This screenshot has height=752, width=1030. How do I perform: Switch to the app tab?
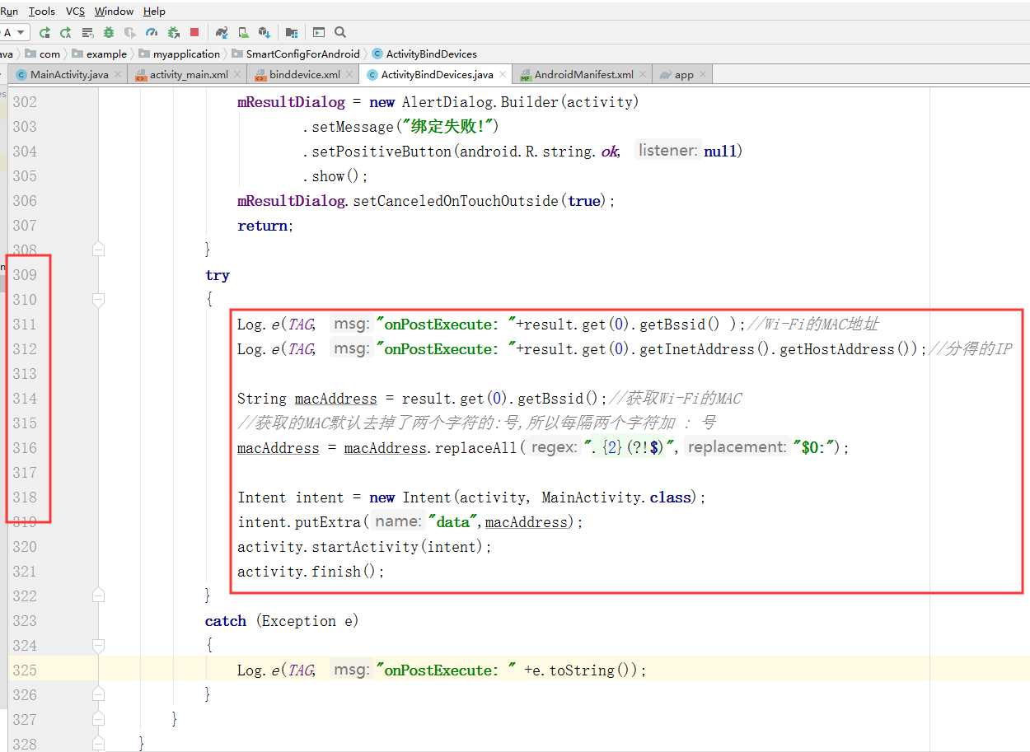pyautogui.click(x=684, y=74)
